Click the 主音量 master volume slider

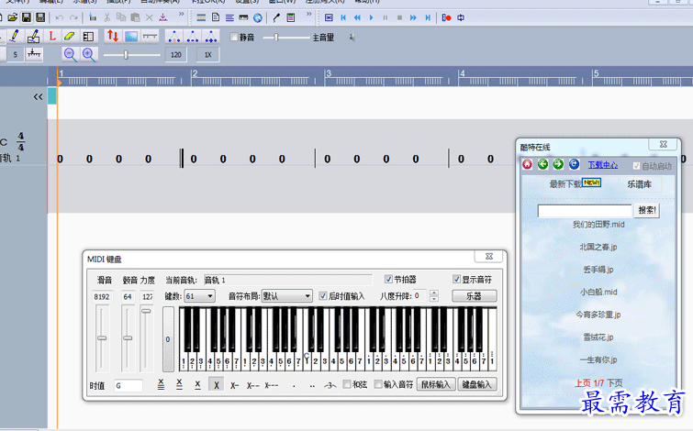tap(286, 38)
